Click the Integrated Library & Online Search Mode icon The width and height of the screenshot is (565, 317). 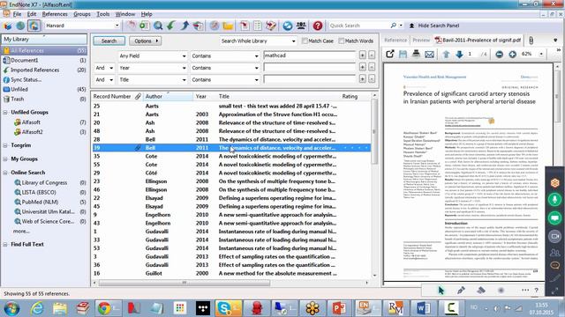point(34,26)
